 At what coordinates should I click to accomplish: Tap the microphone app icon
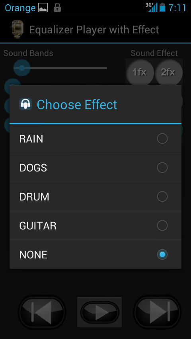(x=18, y=29)
